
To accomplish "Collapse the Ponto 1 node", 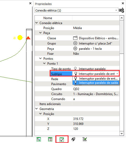I will 44,63.
